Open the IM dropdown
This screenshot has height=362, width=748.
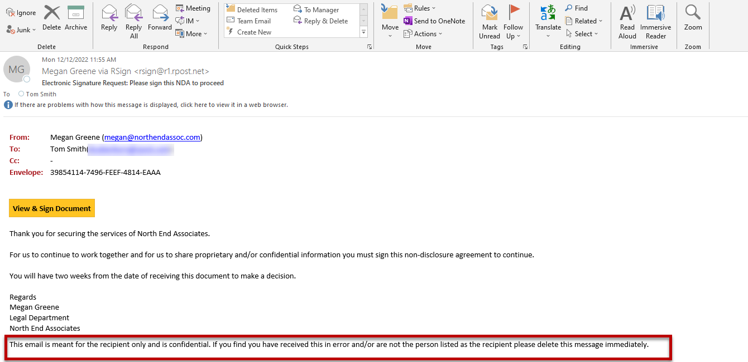[187, 21]
